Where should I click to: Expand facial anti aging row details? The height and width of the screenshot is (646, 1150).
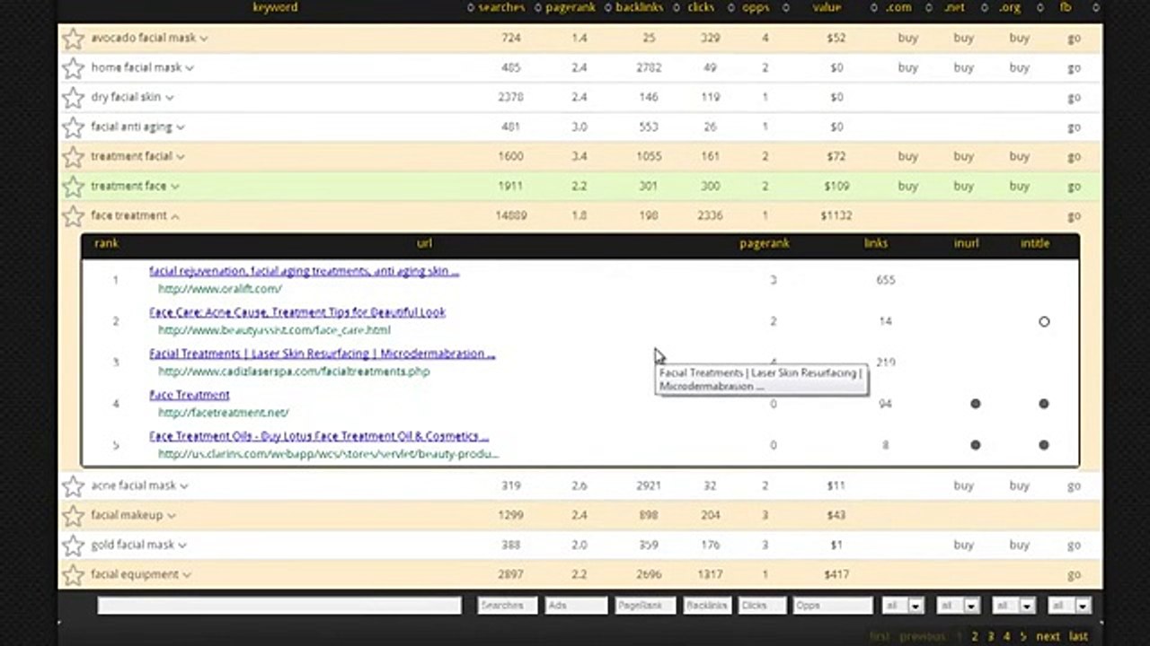pos(181,127)
